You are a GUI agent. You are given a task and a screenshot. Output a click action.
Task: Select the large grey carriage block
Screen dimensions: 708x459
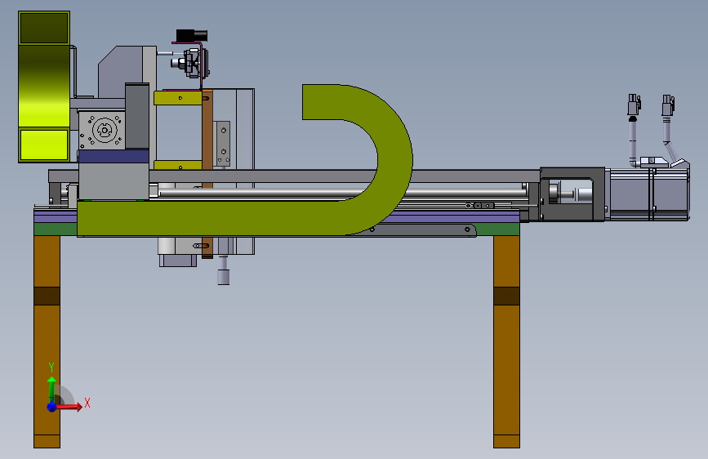114,181
